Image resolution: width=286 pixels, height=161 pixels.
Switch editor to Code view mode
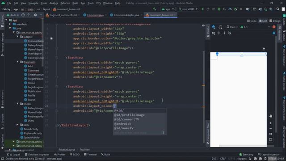click(x=252, y=21)
